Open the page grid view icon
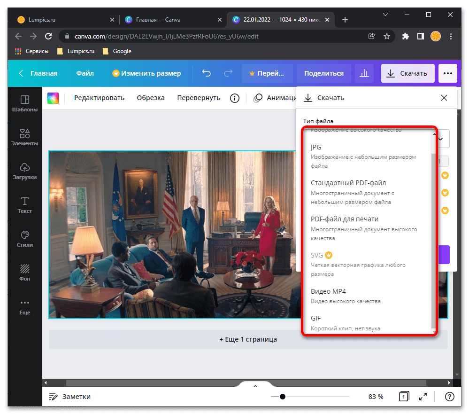Viewport: 469px width, 414px height. tap(404, 397)
